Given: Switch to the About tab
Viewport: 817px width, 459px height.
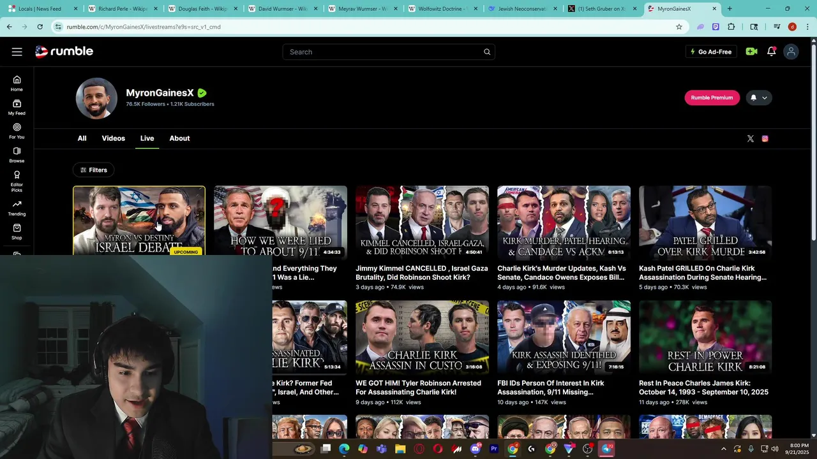Looking at the screenshot, I should [x=179, y=138].
